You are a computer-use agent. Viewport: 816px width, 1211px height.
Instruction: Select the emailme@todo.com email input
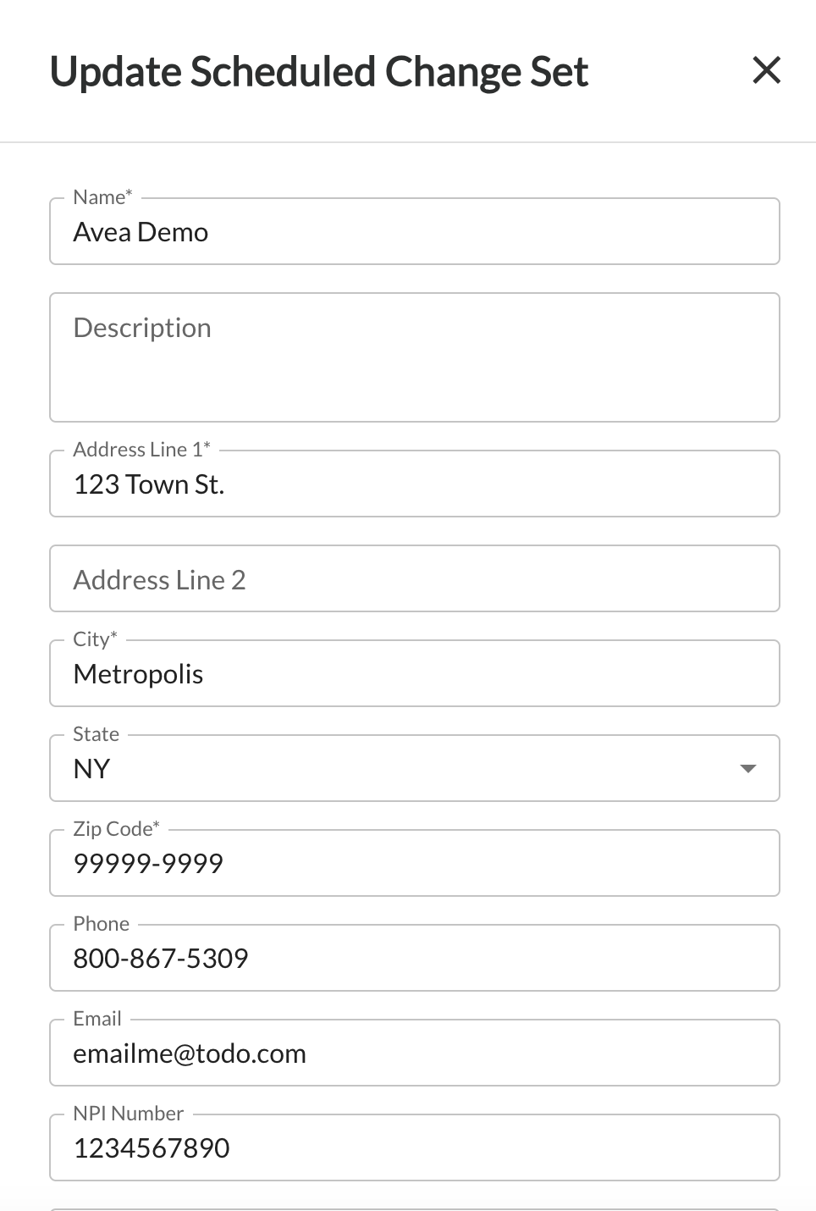[x=414, y=1053]
